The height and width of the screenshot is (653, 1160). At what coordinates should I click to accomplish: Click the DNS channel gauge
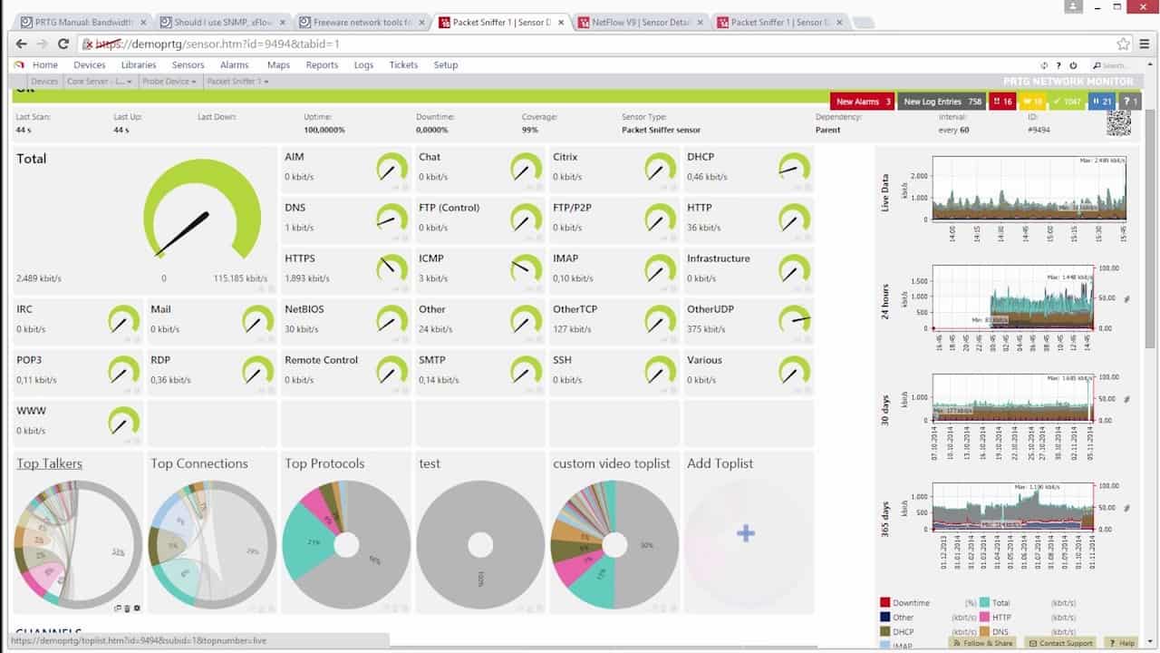click(x=391, y=217)
